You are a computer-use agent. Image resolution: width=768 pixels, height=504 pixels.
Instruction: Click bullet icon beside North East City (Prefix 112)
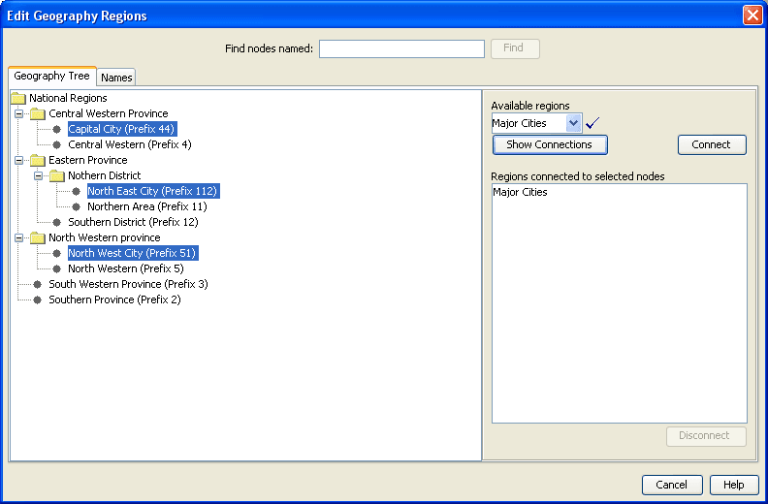pos(76,191)
